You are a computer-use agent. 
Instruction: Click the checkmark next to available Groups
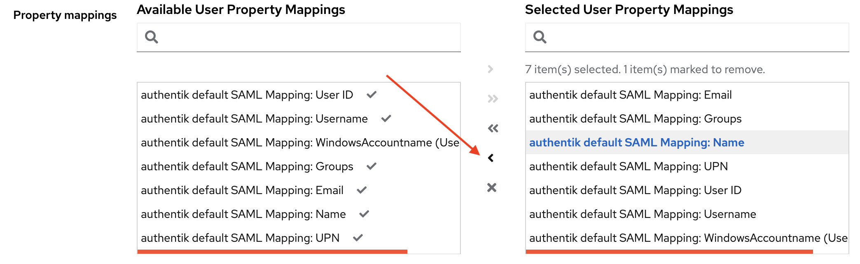[x=372, y=167]
